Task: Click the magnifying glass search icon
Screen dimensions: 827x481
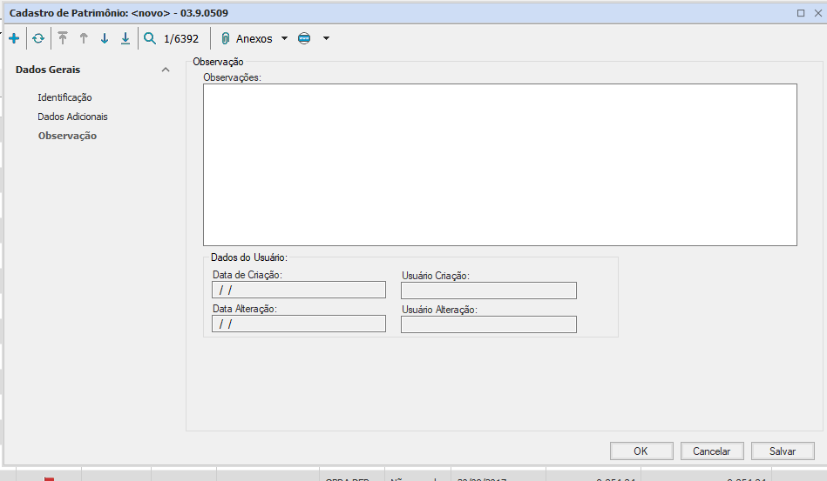Action: (150, 38)
